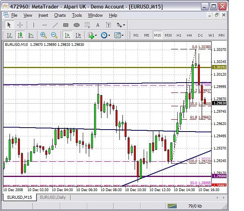Toggle chart shift button
The image size is (244, 211).
pos(78,35)
